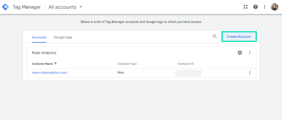Open Ruler Analytics account settings gear
Viewport: 282px width, 120px height.
click(x=240, y=53)
